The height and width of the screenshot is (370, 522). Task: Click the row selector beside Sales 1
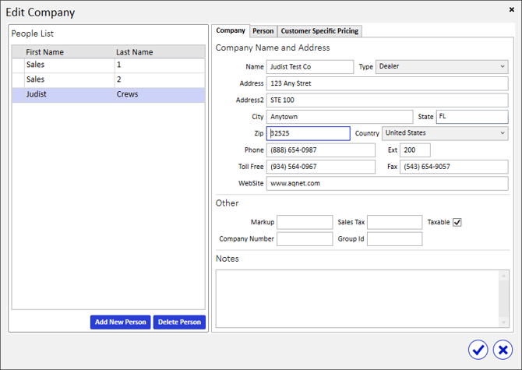[x=19, y=65]
